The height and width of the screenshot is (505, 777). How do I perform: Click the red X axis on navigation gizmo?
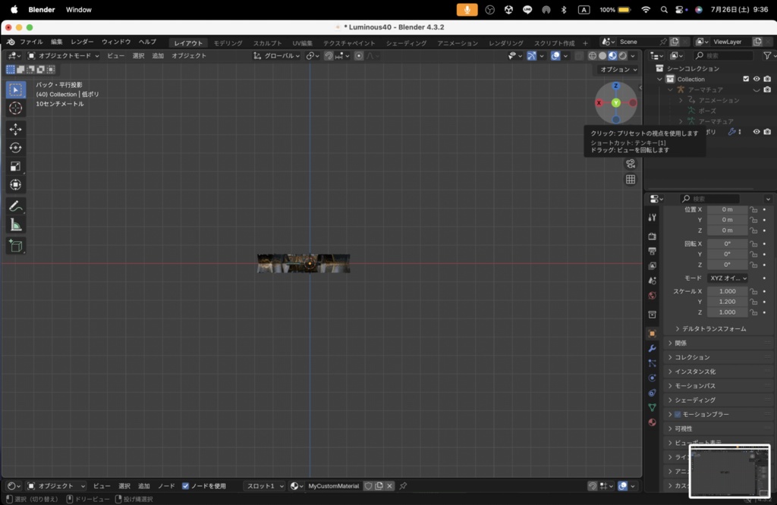click(x=599, y=102)
